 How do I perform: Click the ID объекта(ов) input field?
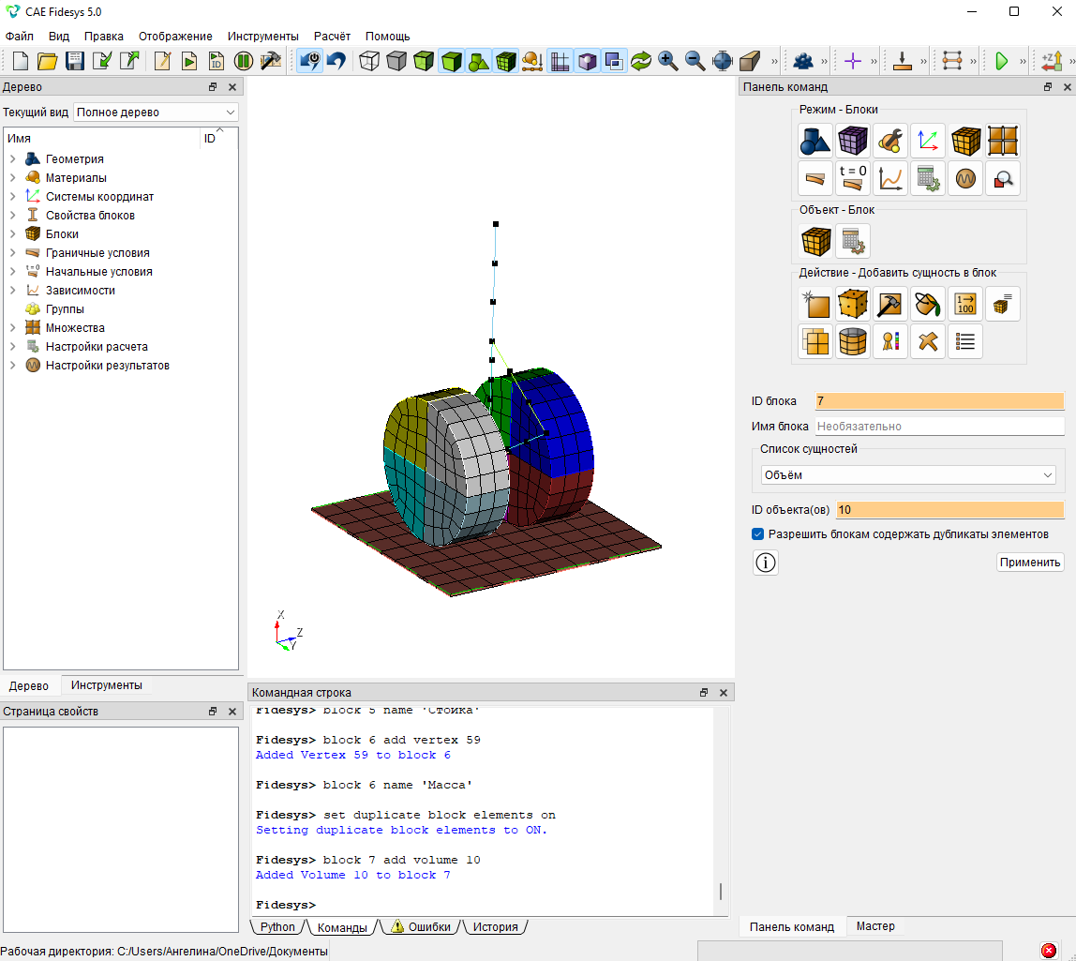pyautogui.click(x=950, y=510)
